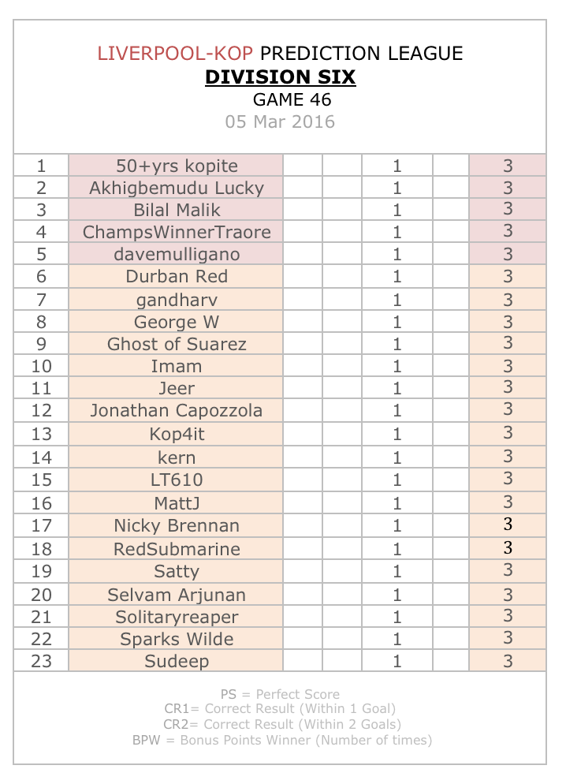
Task: Select the Durban Red name cell
Action: point(176,276)
